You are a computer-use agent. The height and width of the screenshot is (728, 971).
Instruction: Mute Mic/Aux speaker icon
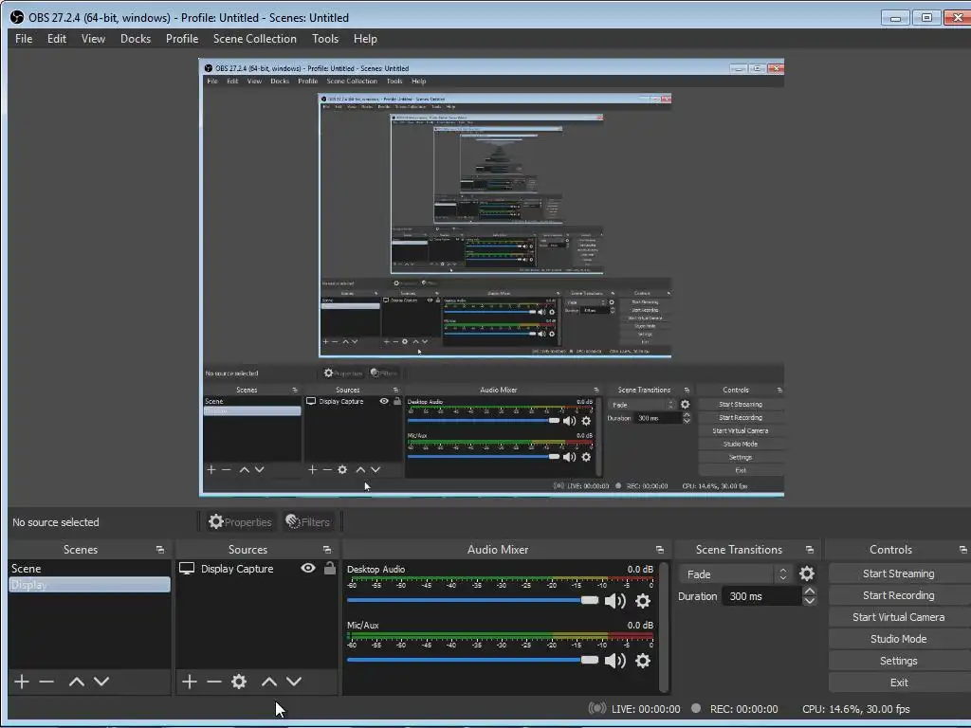[614, 661]
